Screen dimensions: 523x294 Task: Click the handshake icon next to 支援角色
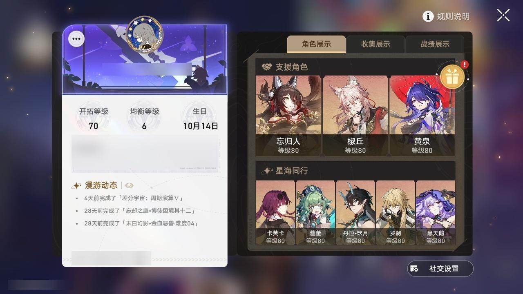(x=267, y=67)
